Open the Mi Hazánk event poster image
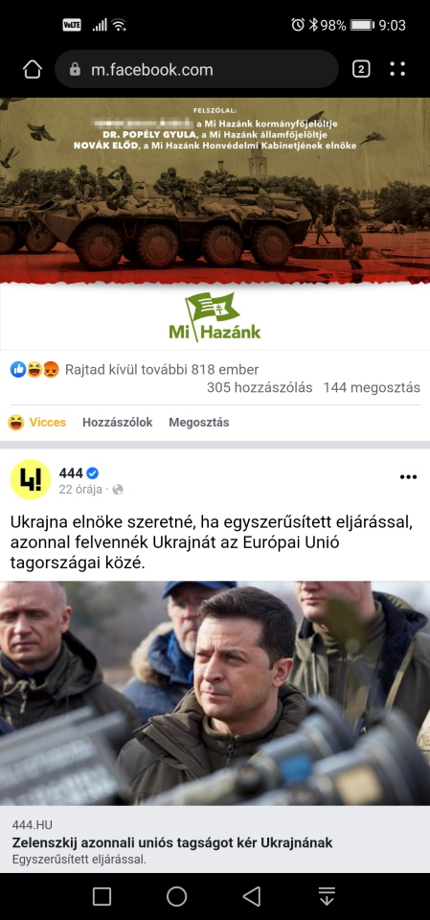This screenshot has width=430, height=920. (215, 223)
